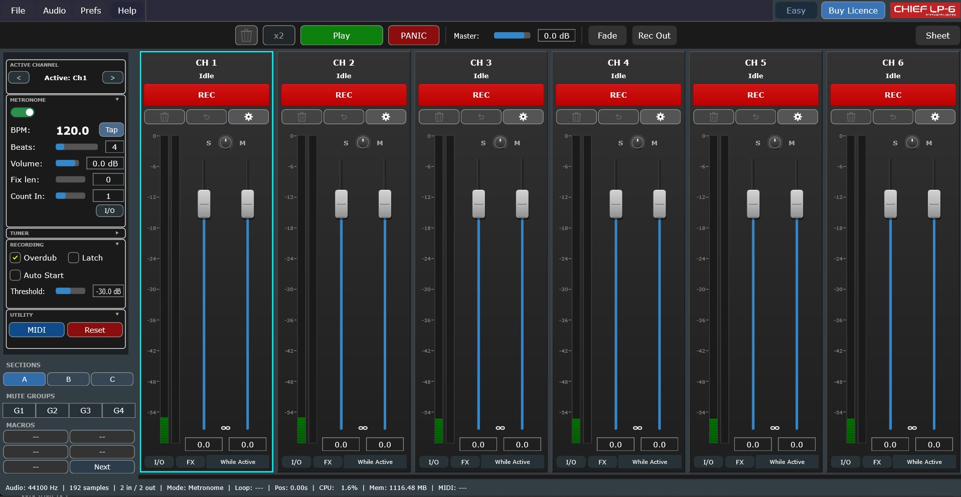Viewport: 961px width, 497px height.
Task: Open CH 3 While Active dropdown
Action: click(x=513, y=462)
